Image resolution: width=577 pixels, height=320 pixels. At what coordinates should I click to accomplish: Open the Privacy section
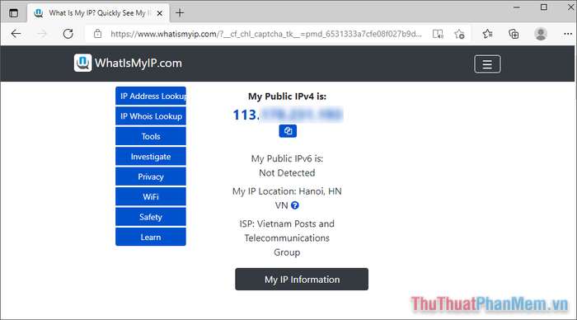tap(151, 176)
